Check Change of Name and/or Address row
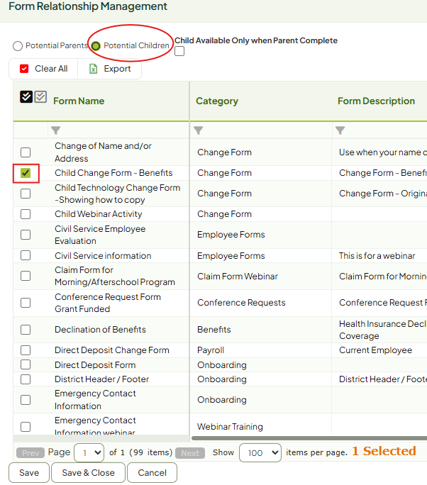427x485 pixels. 26,152
